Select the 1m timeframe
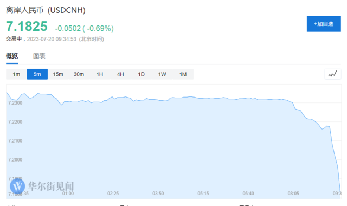The height and width of the screenshot is (206, 347). click(16, 74)
